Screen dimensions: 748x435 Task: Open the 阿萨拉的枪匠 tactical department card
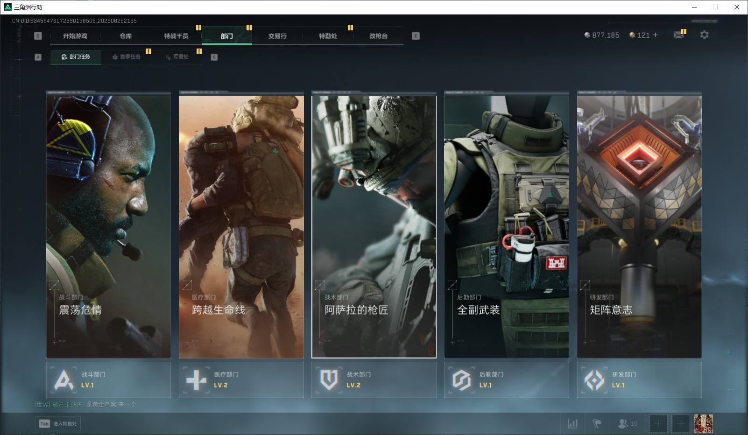pos(374,227)
